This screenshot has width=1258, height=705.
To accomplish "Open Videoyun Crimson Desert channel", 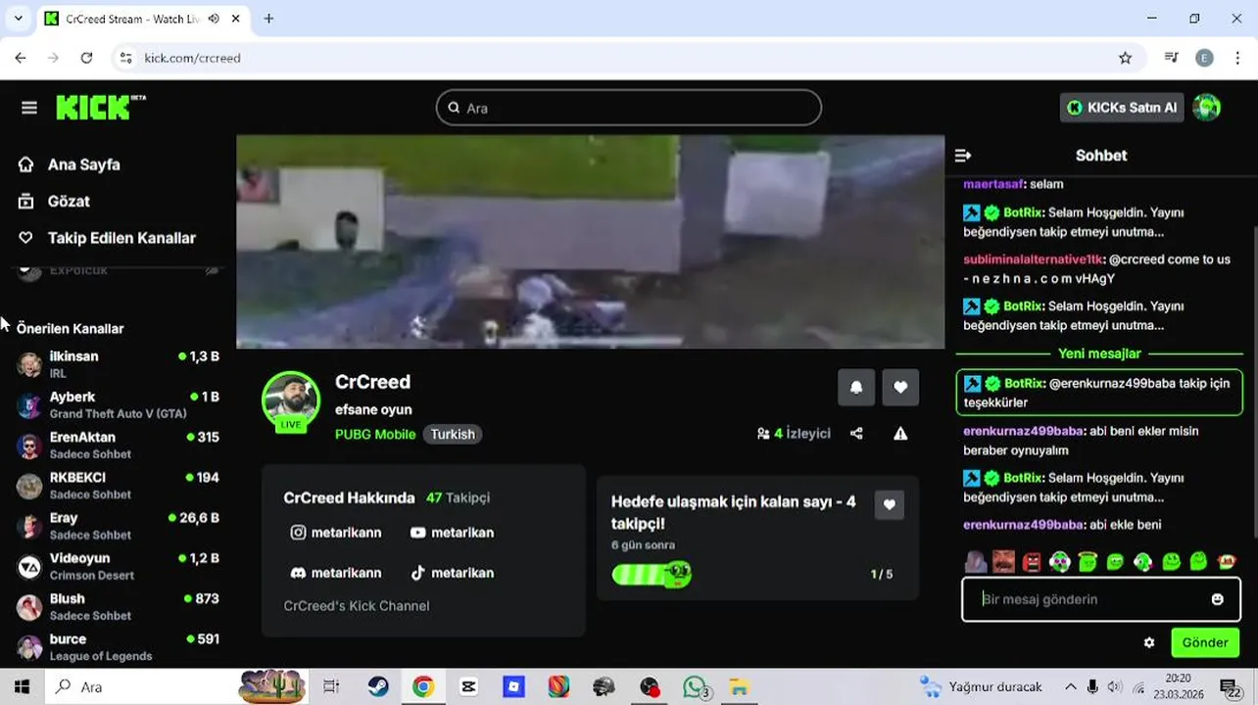I will point(119,566).
